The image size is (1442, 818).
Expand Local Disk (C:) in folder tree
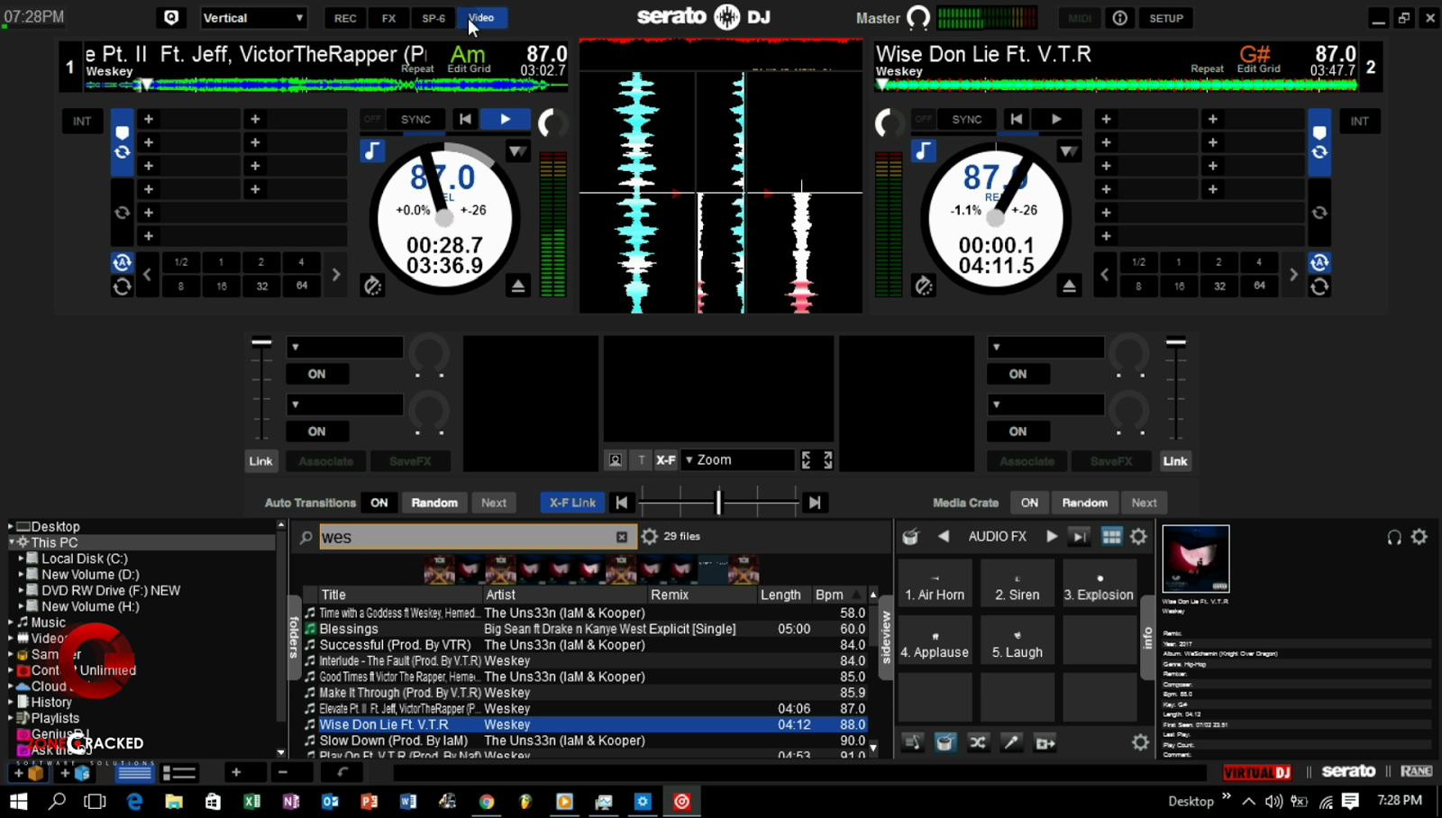(x=21, y=559)
